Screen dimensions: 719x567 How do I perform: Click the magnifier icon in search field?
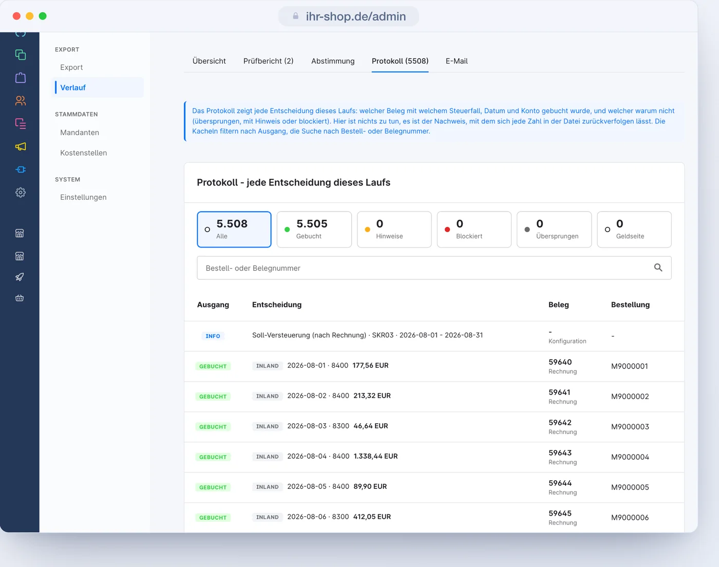pos(658,268)
